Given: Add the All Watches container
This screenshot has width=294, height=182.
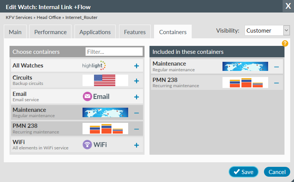Looking at the screenshot, I should (137, 66).
